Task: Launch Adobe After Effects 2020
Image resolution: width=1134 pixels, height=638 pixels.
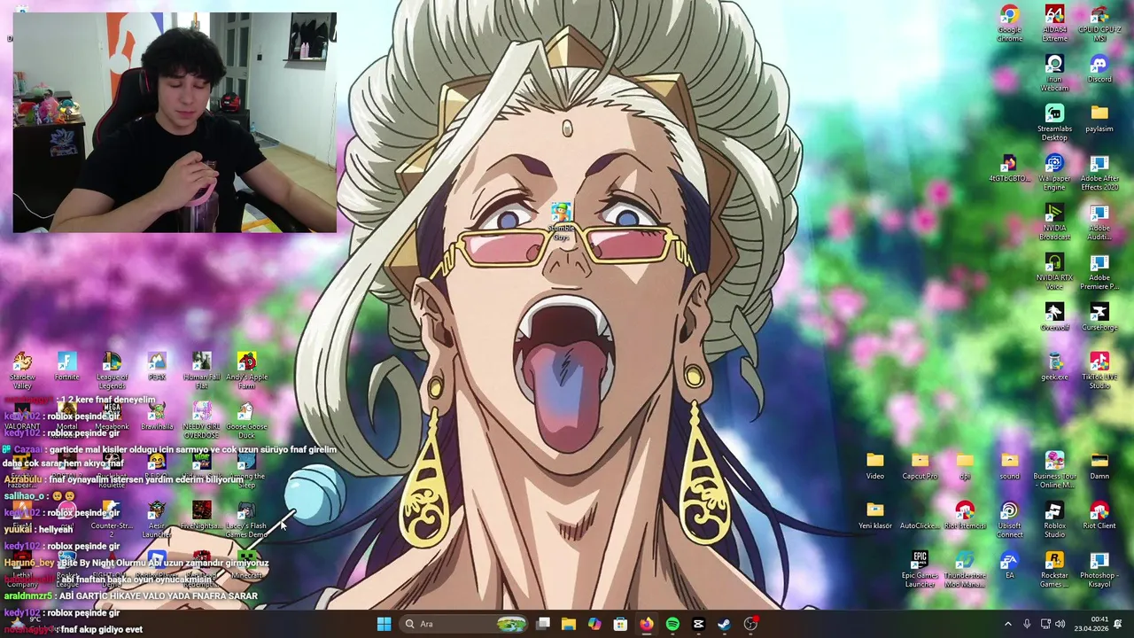Action: pyautogui.click(x=1099, y=173)
